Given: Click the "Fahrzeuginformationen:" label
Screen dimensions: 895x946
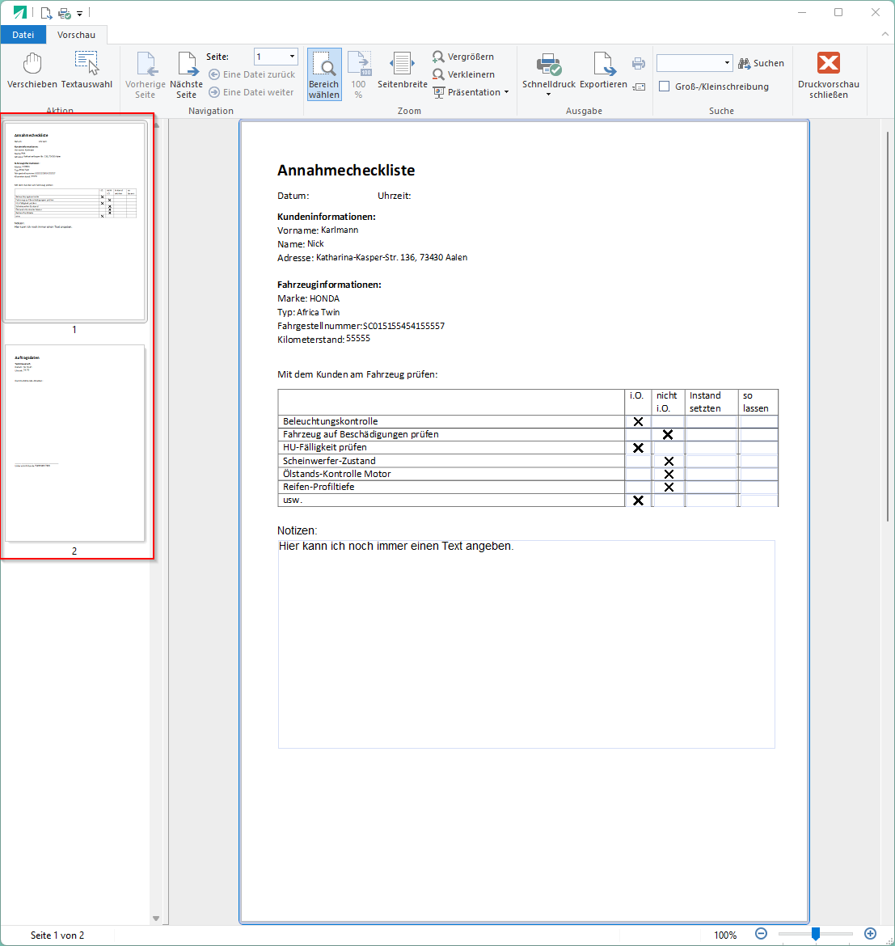Looking at the screenshot, I should [329, 285].
